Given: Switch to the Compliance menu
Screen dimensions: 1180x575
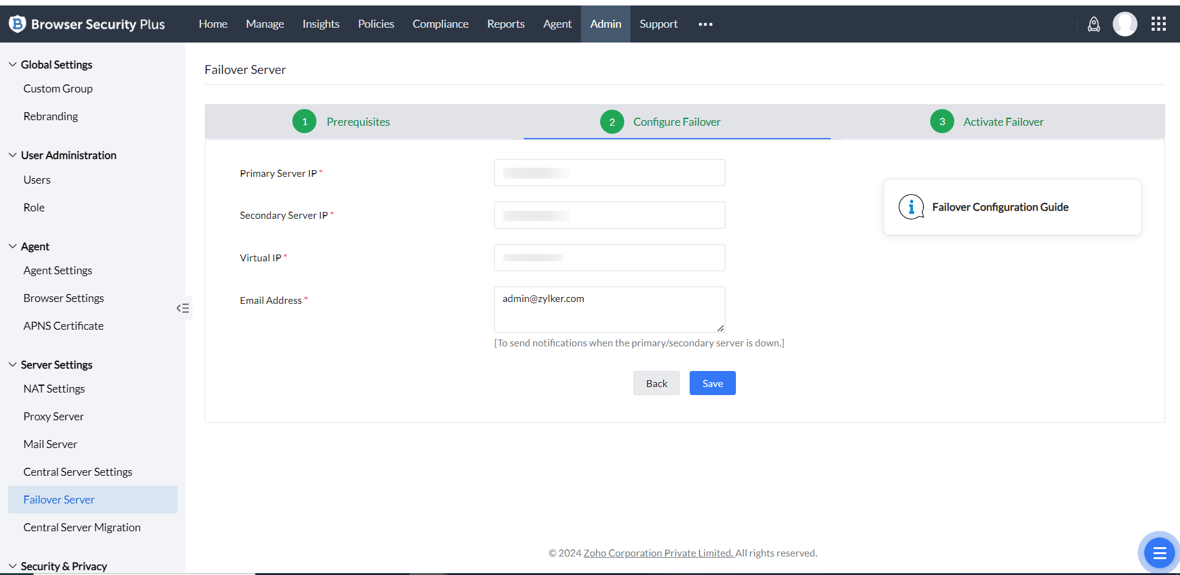Looking at the screenshot, I should pos(440,24).
